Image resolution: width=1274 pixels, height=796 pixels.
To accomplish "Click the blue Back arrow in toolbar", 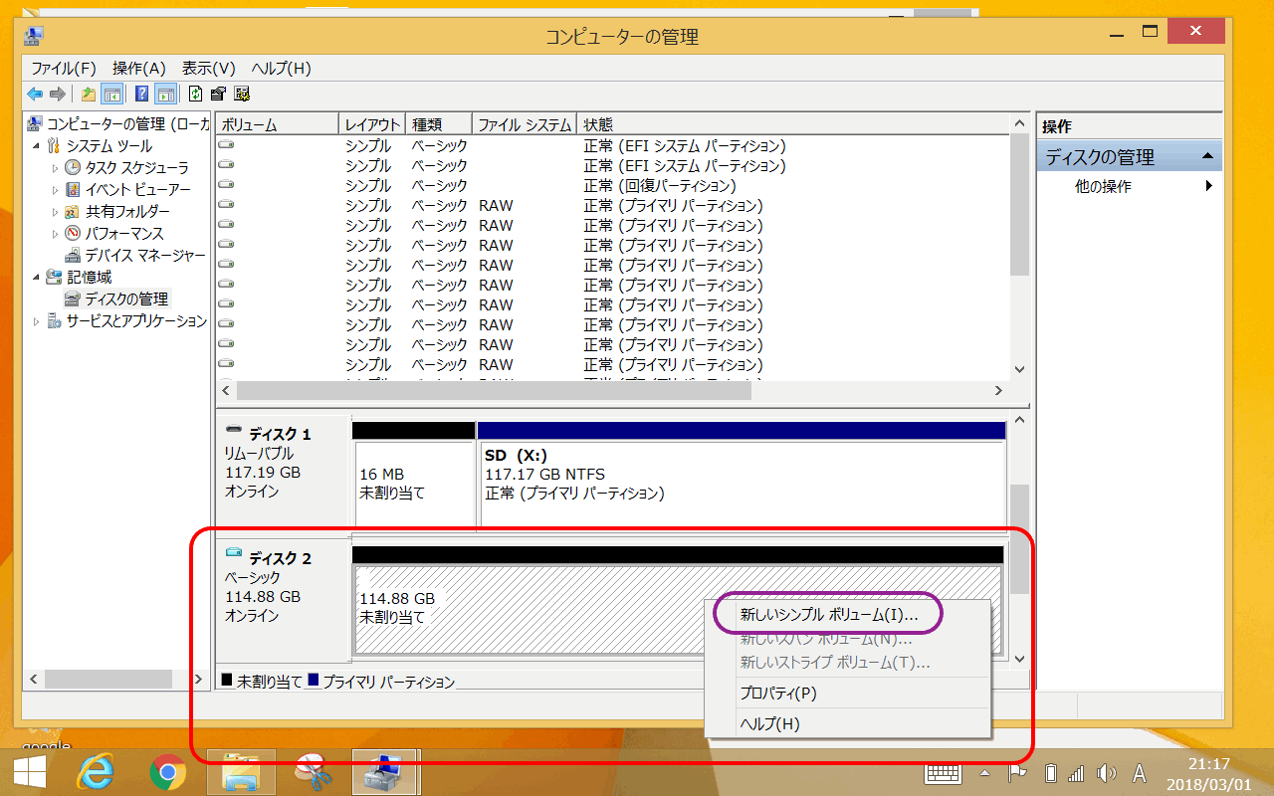I will 35,95.
